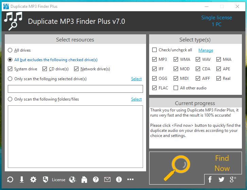Uncheck the FLAC file type
The height and width of the screenshot is (190, 247).
[x=154, y=88]
